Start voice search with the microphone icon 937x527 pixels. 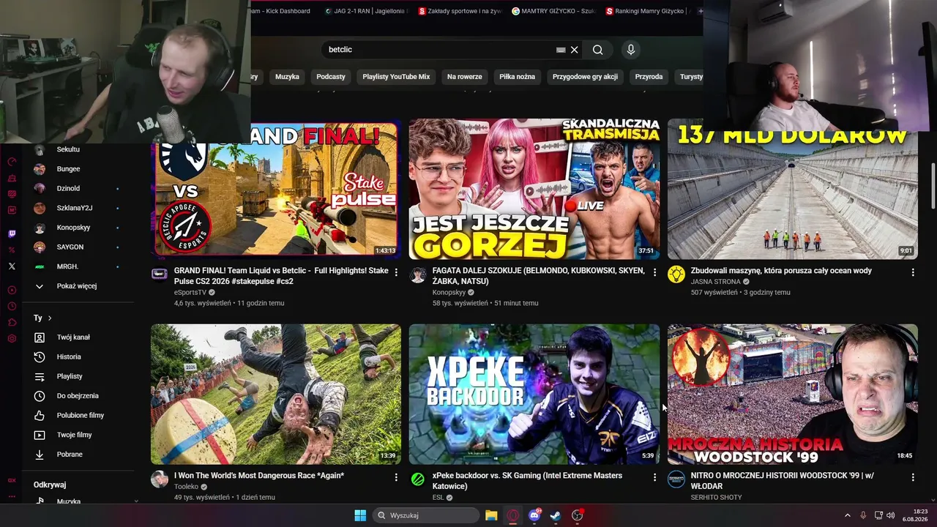tap(631, 50)
